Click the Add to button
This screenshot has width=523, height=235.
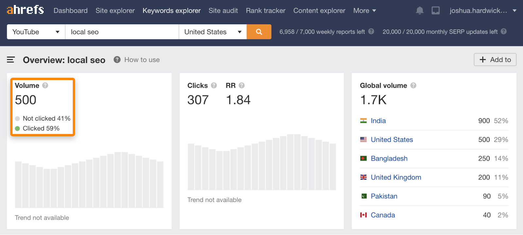coord(495,59)
